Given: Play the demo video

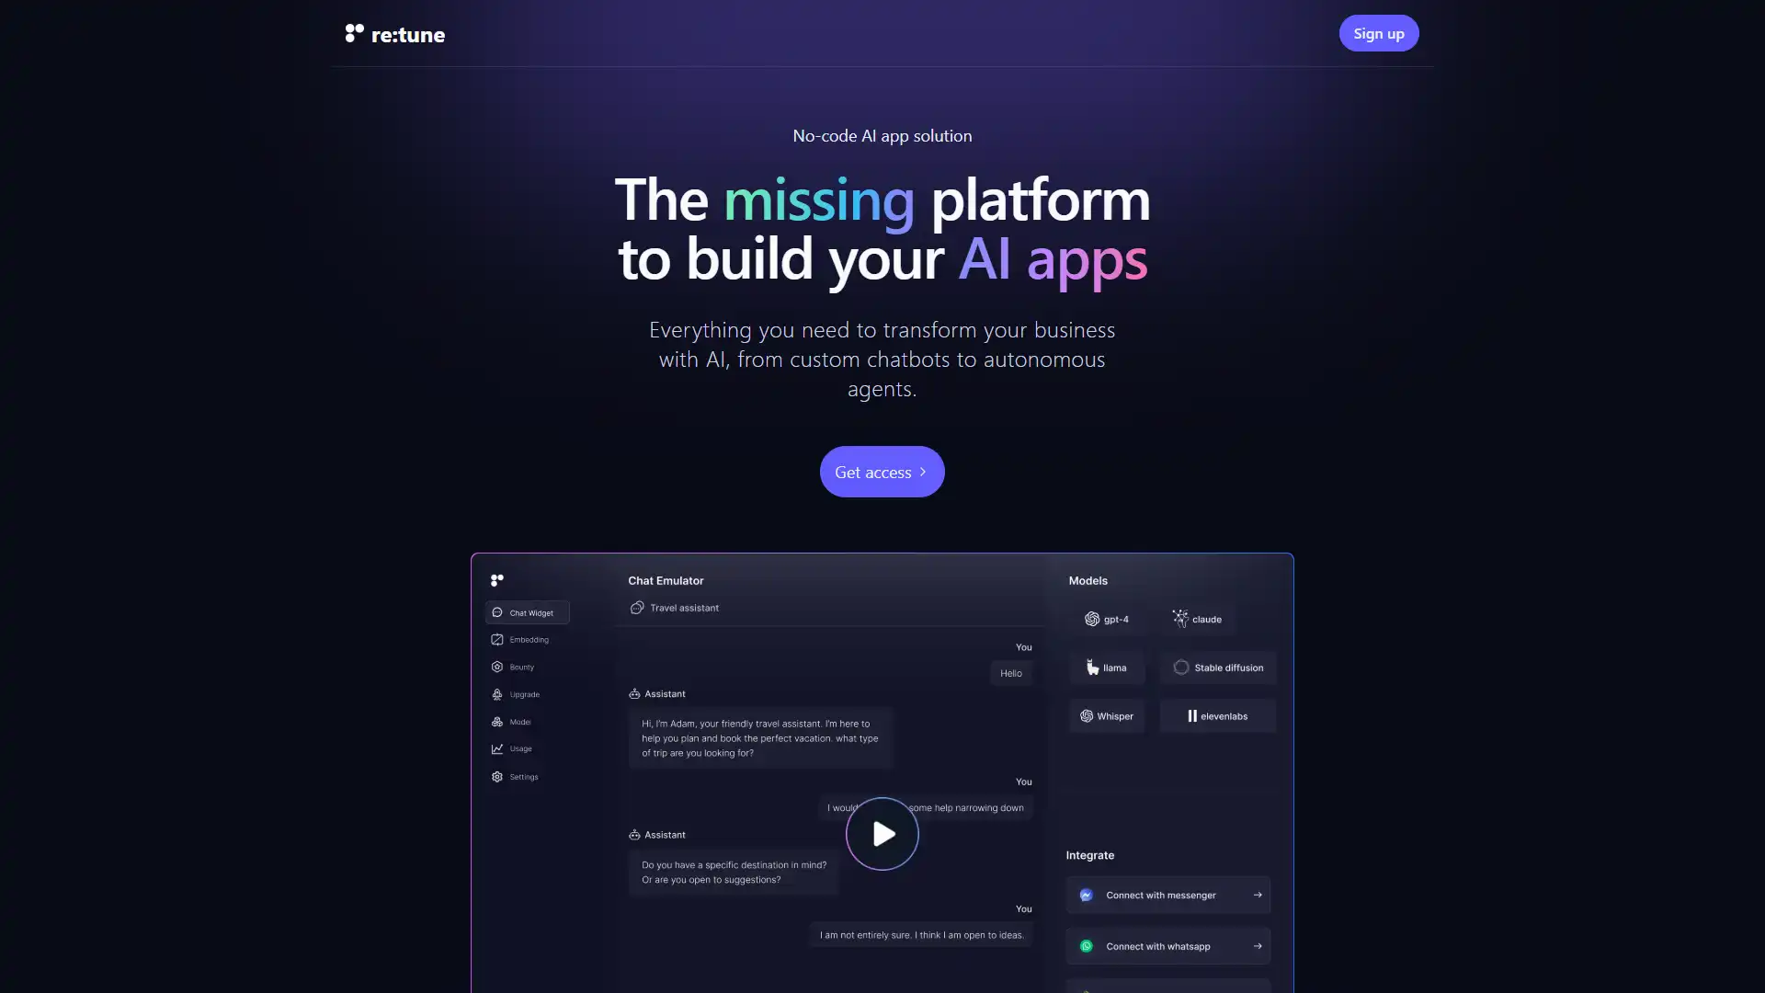Looking at the screenshot, I should [882, 833].
